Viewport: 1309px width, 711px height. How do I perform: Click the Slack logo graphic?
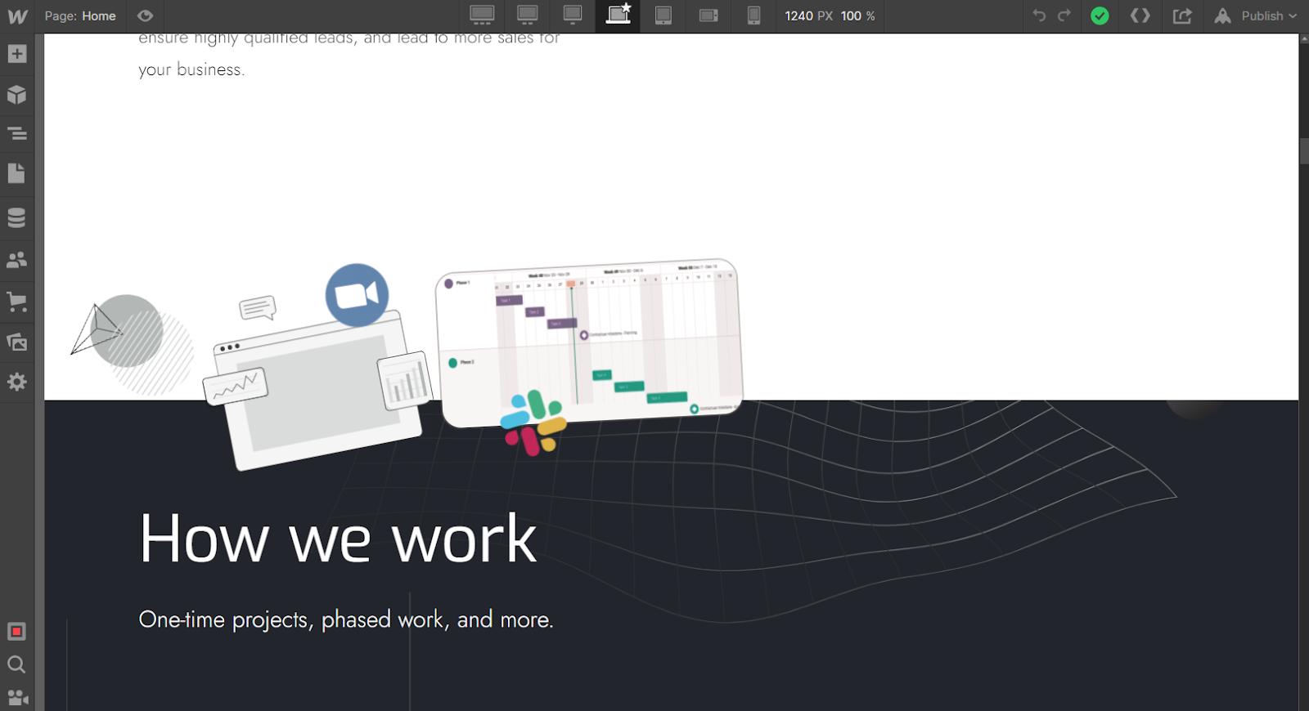(x=533, y=423)
